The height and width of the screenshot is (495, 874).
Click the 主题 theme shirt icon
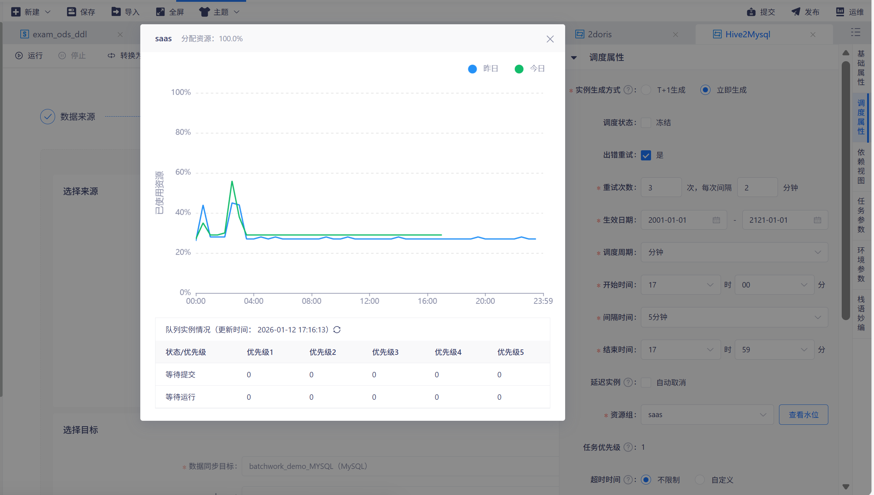pos(204,12)
